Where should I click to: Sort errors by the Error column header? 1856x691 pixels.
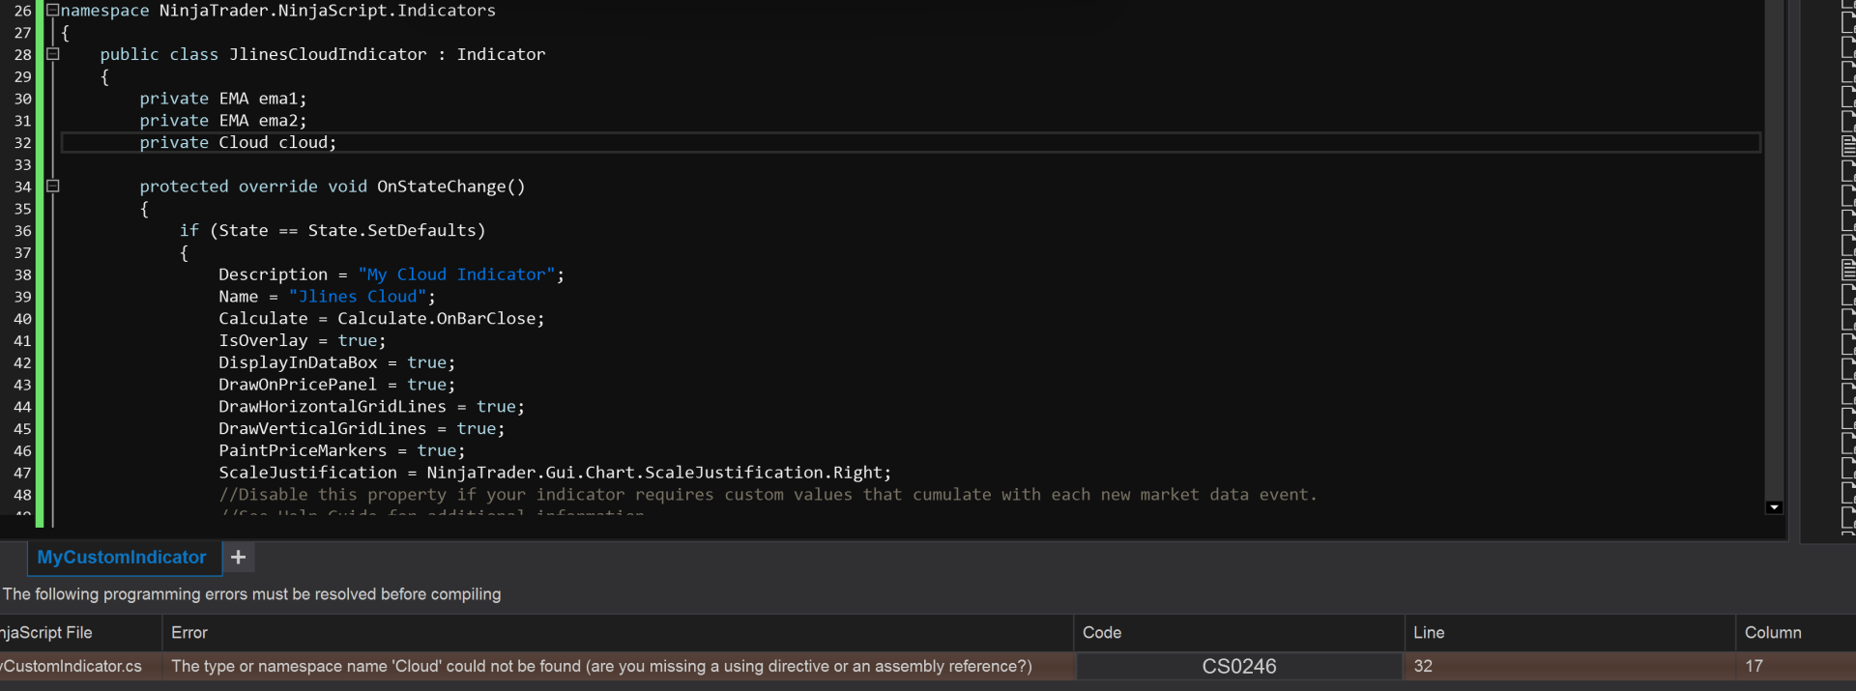click(189, 633)
